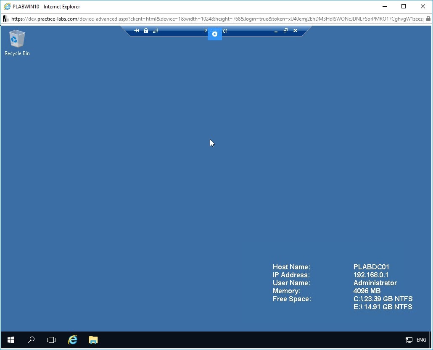Toggle the pin icon on the connection bar
Image resolution: width=433 pixels, height=350 pixels.
tap(137, 31)
